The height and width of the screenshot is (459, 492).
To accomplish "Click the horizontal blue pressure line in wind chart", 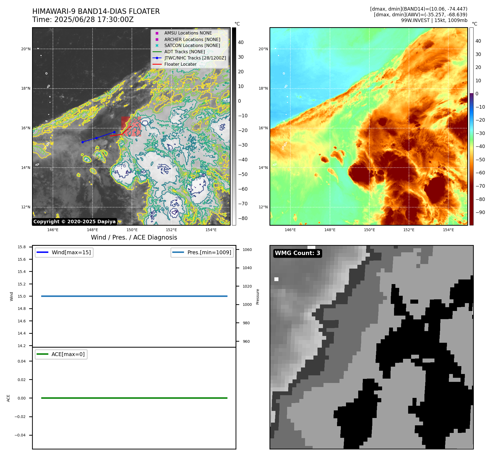I will pyautogui.click(x=134, y=296).
